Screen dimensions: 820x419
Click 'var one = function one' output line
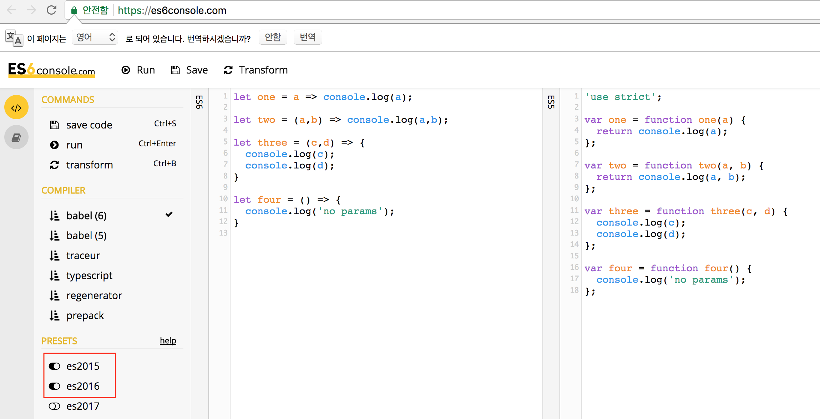pyautogui.click(x=665, y=120)
